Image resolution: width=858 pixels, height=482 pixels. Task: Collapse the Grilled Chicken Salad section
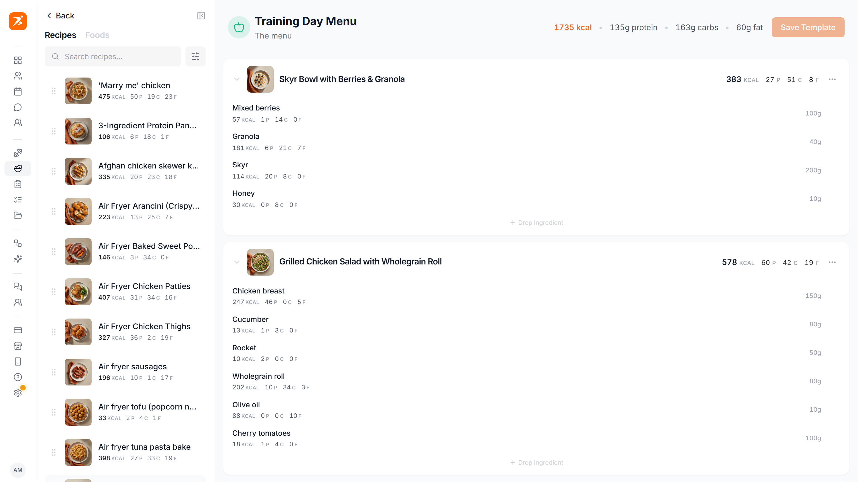(x=237, y=262)
